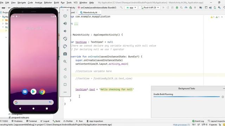Viewport: 225px width, 126px height.
Task: Open the app run configuration dropdown
Action: pyautogui.click(x=131, y=8)
